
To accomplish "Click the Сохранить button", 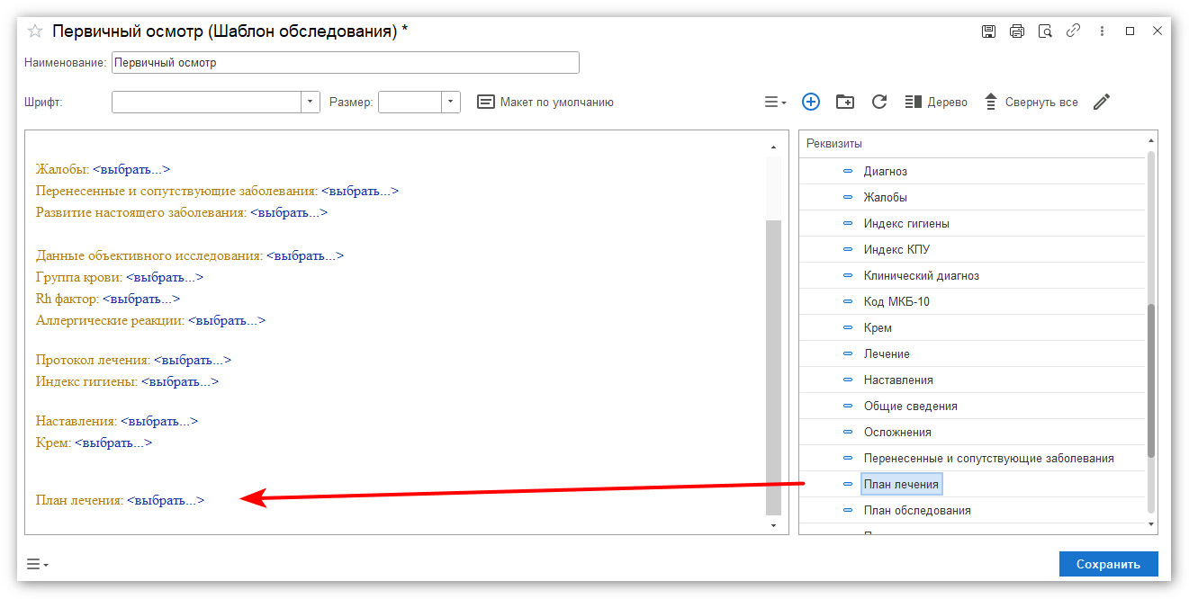I will (x=1108, y=564).
